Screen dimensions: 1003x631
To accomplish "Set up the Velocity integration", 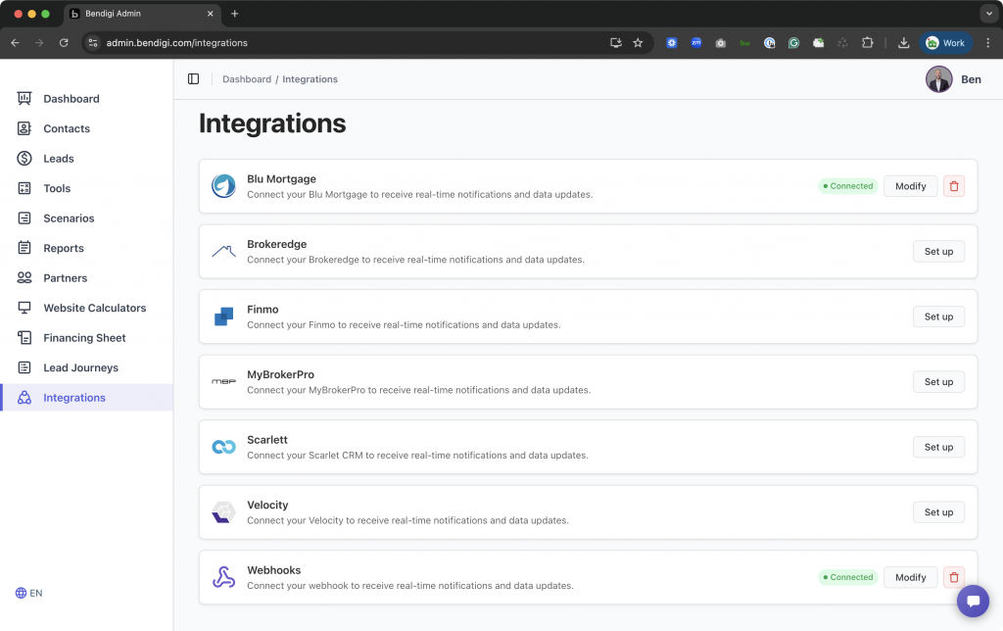I will 938,512.
